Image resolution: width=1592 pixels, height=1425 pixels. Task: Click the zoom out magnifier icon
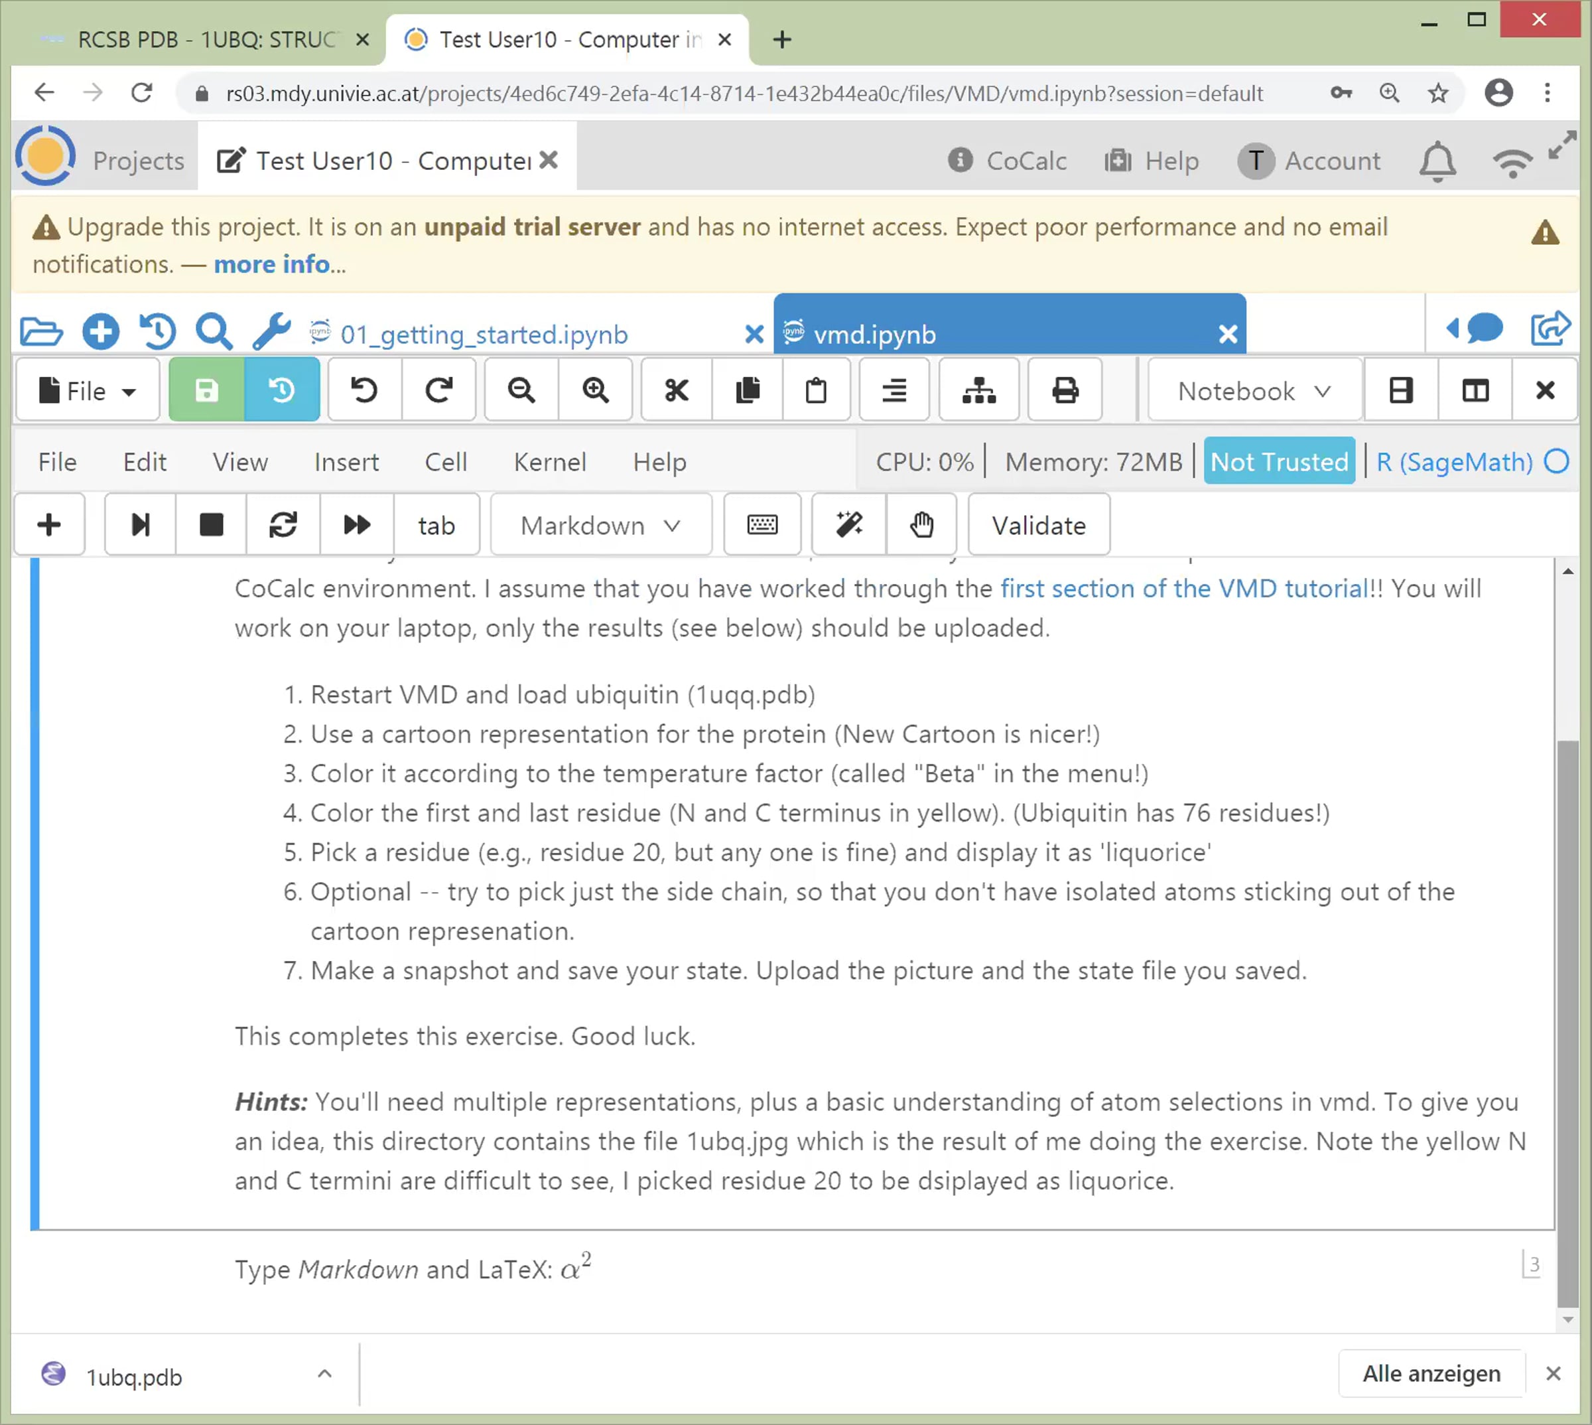pos(521,390)
